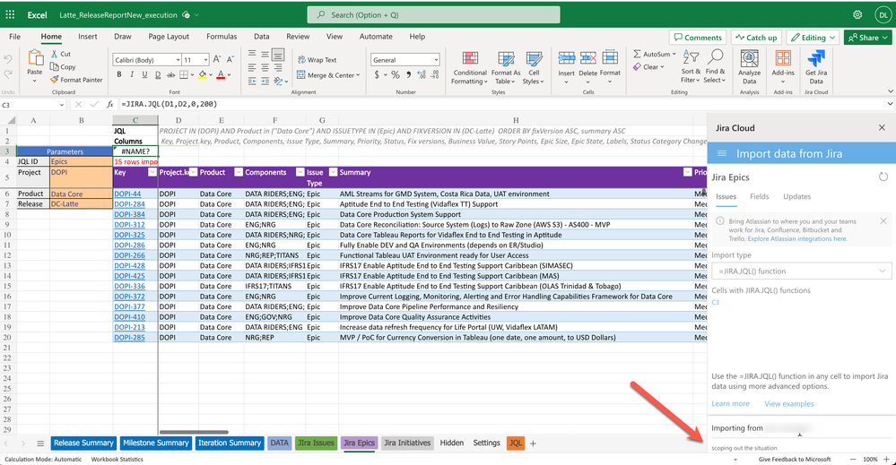Click the DL account avatar
This screenshot has width=896, height=465.
[883, 15]
